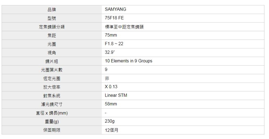This screenshot has height=139, width=269.
Task: Select the X 0.13 magnification value
Action: pyautogui.click(x=111, y=87)
